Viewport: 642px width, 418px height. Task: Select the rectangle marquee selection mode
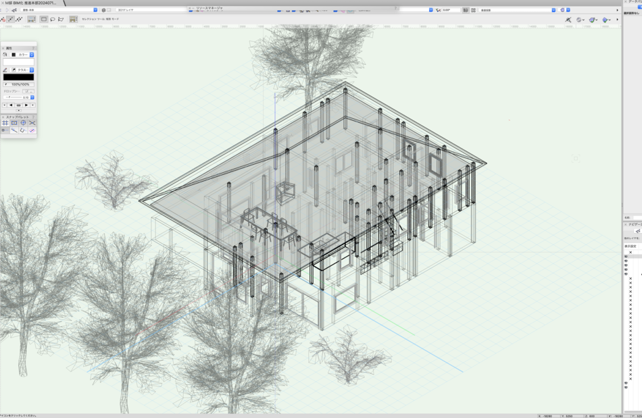tap(43, 20)
